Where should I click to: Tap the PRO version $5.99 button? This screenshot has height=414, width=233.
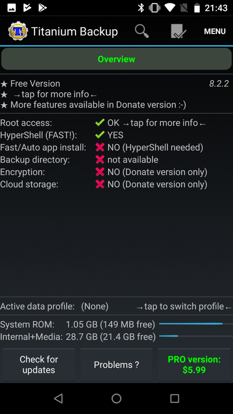pos(194,364)
